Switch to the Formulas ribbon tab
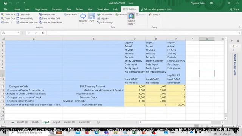This screenshot has height=136, width=242. [57, 9]
